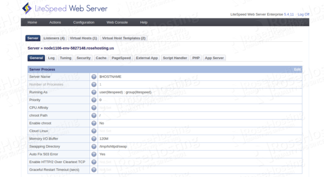Select the General sub-tab

pos(36,58)
